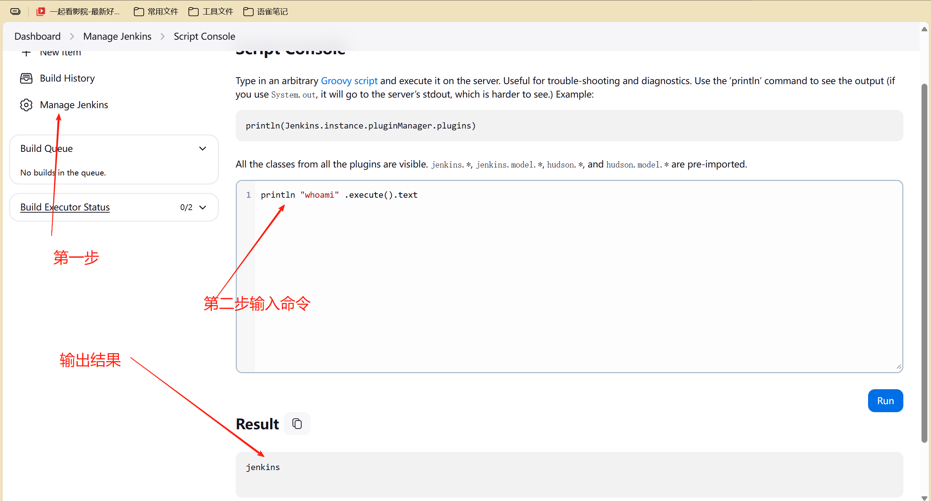Click the leftmost bookmarks bar icon
Viewport: 931px width, 501px height.
[x=15, y=12]
